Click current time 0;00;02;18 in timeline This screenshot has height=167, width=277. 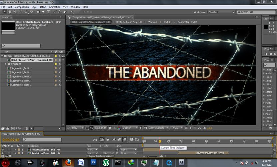(11, 140)
